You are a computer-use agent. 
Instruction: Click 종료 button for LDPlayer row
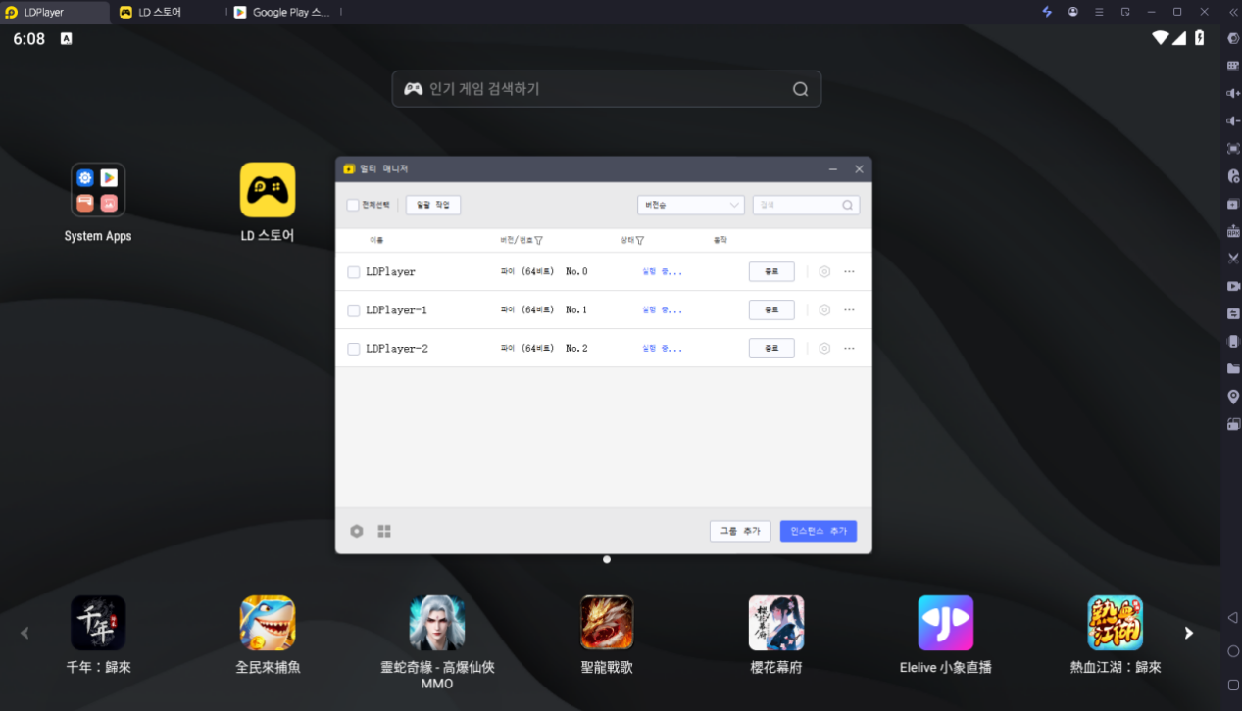(x=771, y=271)
